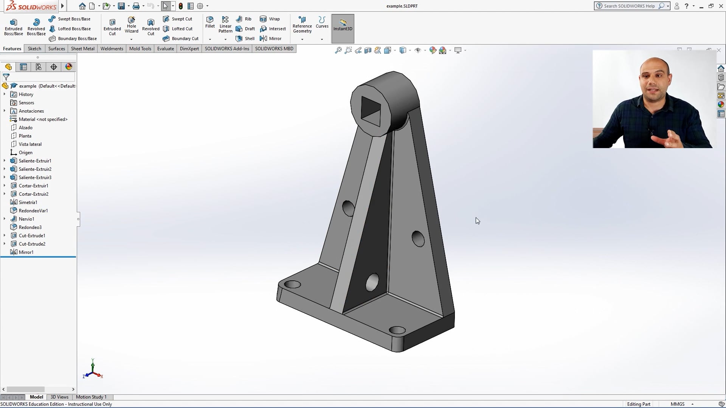
Task: Activate the Shell tool
Action: tap(245, 38)
